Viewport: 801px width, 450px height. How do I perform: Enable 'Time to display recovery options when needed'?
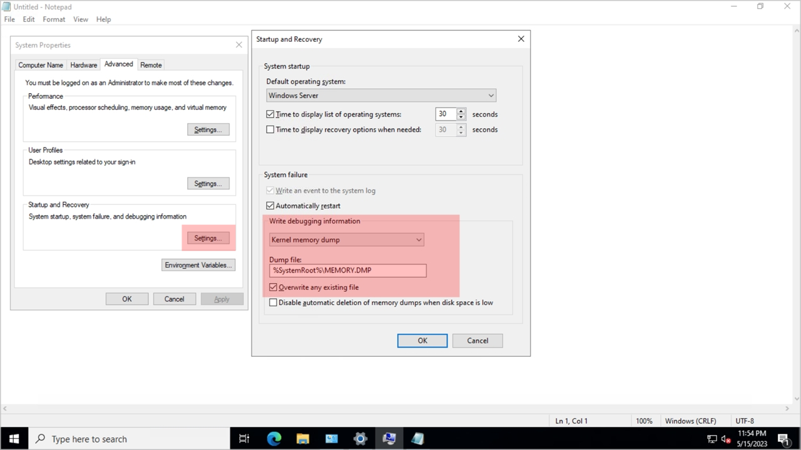click(270, 129)
